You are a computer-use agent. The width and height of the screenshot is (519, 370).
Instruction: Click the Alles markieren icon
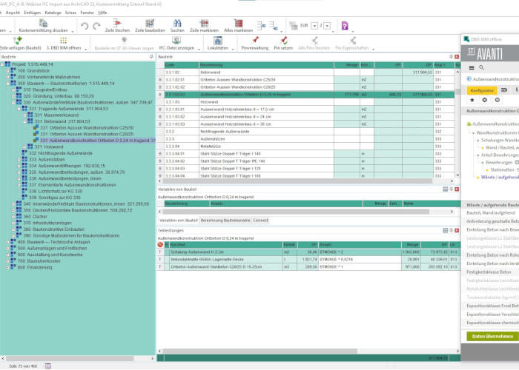click(238, 23)
